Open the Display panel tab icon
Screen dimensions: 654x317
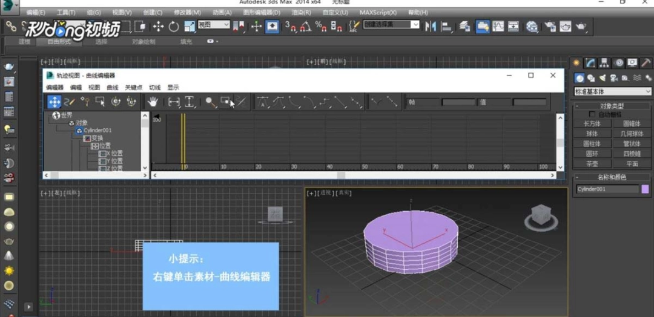coord(632,63)
